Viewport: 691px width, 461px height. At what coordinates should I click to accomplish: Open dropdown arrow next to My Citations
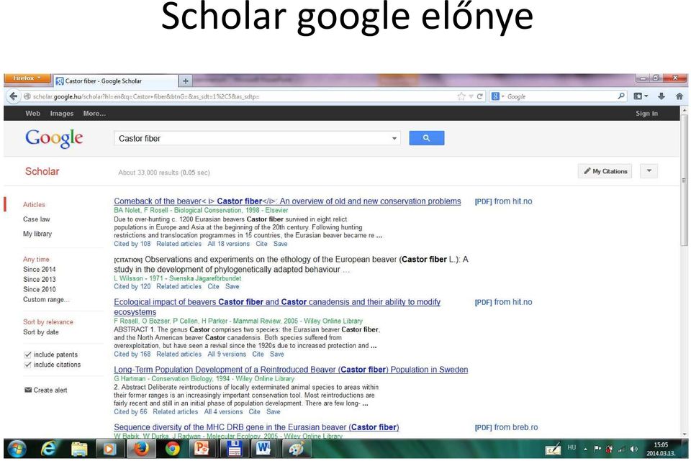point(649,171)
